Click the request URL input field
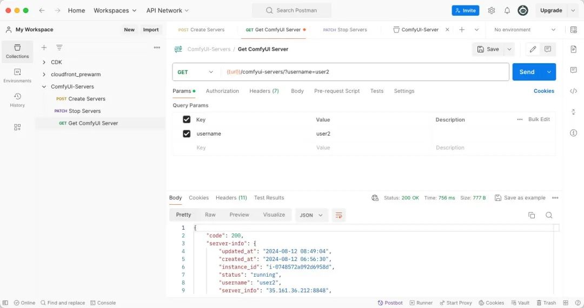Screen dimensions: 584x308 point(365,72)
